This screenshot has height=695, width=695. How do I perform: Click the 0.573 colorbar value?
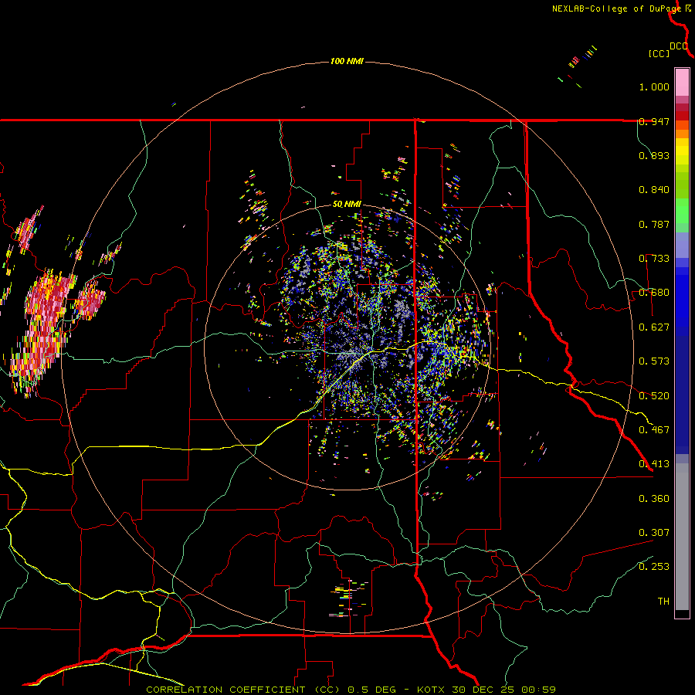click(x=654, y=361)
